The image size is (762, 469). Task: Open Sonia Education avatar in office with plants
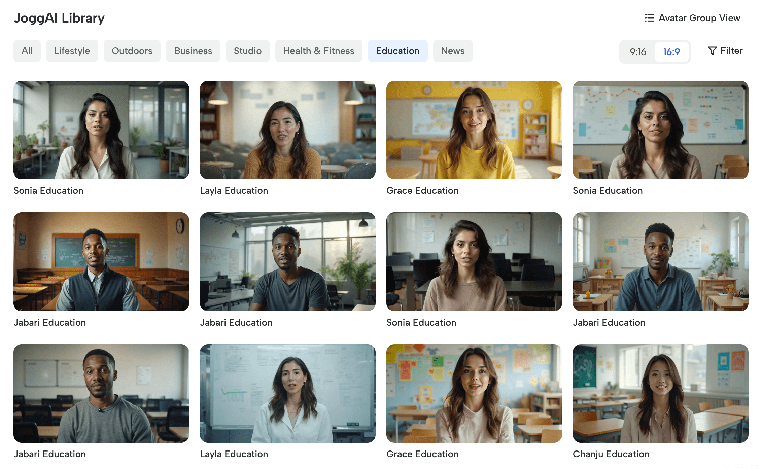pyautogui.click(x=101, y=130)
